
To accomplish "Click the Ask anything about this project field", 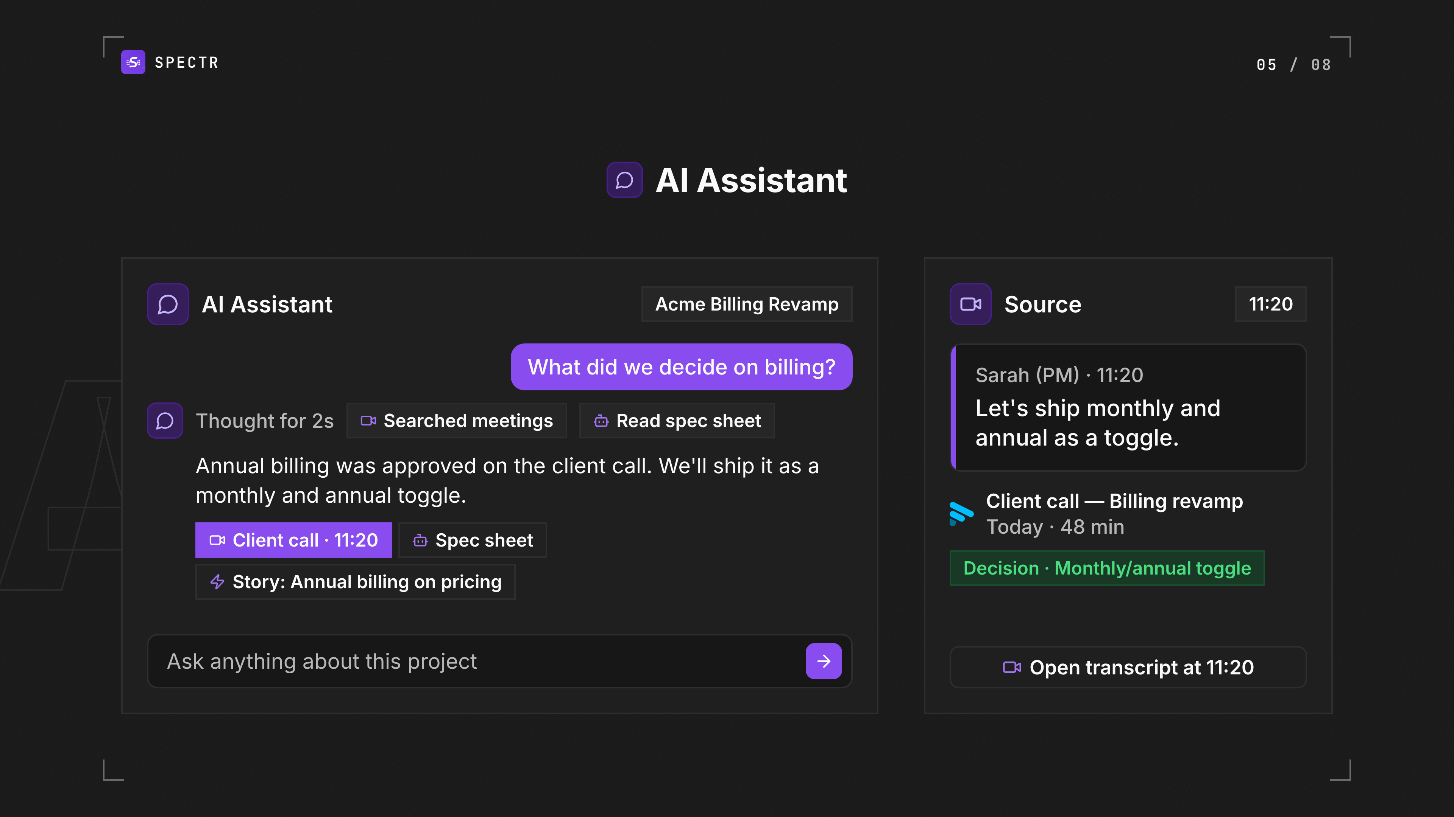I will coord(499,662).
